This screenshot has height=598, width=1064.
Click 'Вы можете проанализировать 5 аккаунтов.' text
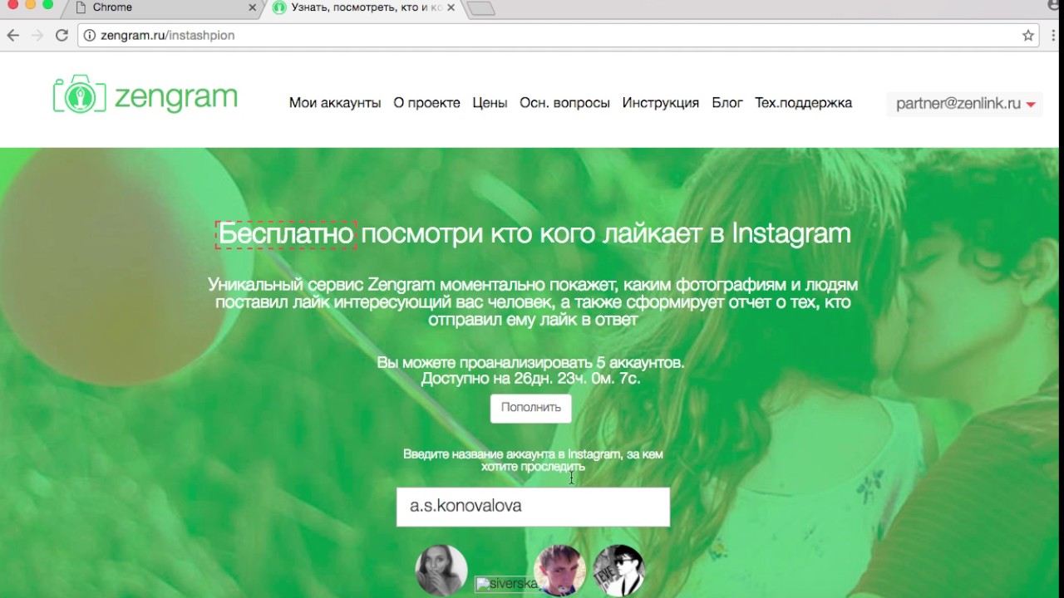pos(531,363)
